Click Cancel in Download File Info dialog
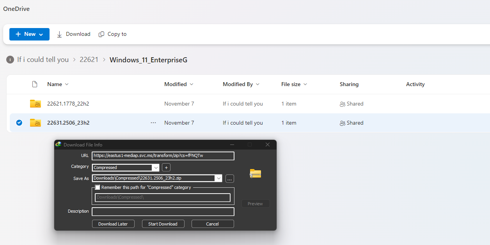Image resolution: width=490 pixels, height=245 pixels. tap(213, 224)
